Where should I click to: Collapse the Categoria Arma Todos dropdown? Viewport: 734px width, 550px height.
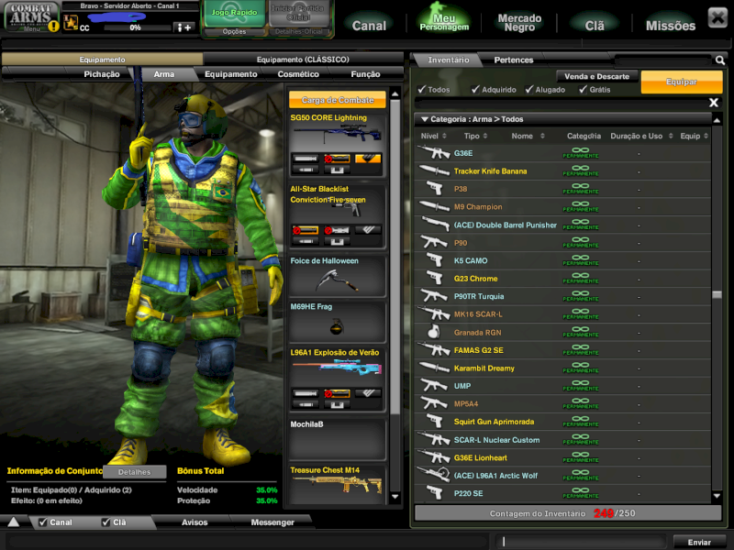pos(425,119)
